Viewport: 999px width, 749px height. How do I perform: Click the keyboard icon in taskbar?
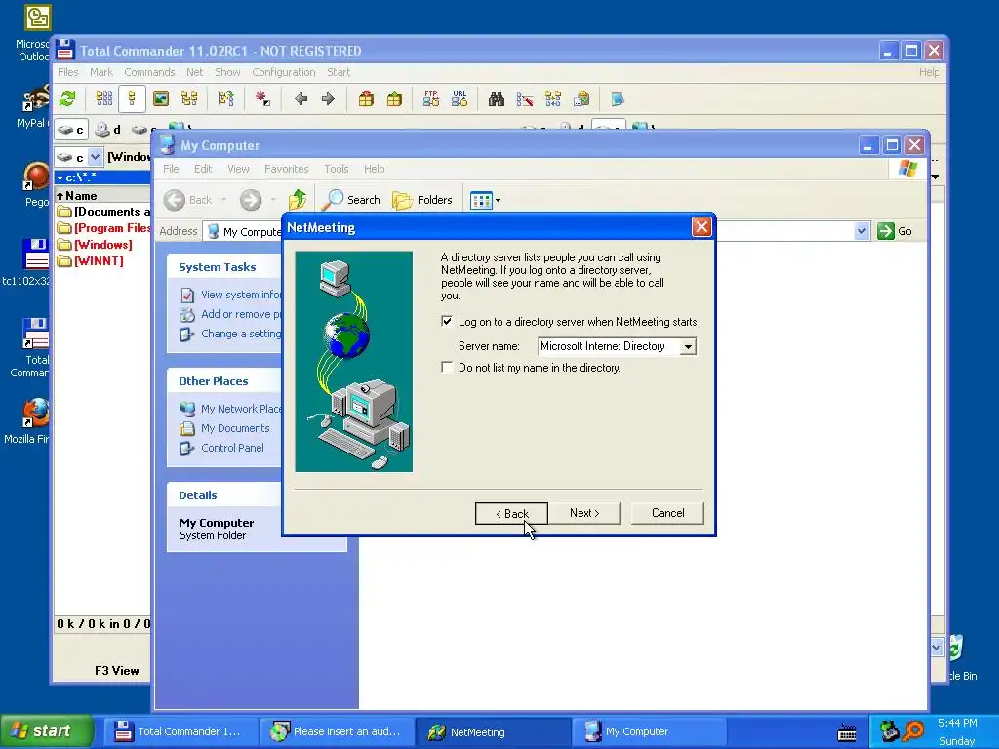click(x=847, y=732)
